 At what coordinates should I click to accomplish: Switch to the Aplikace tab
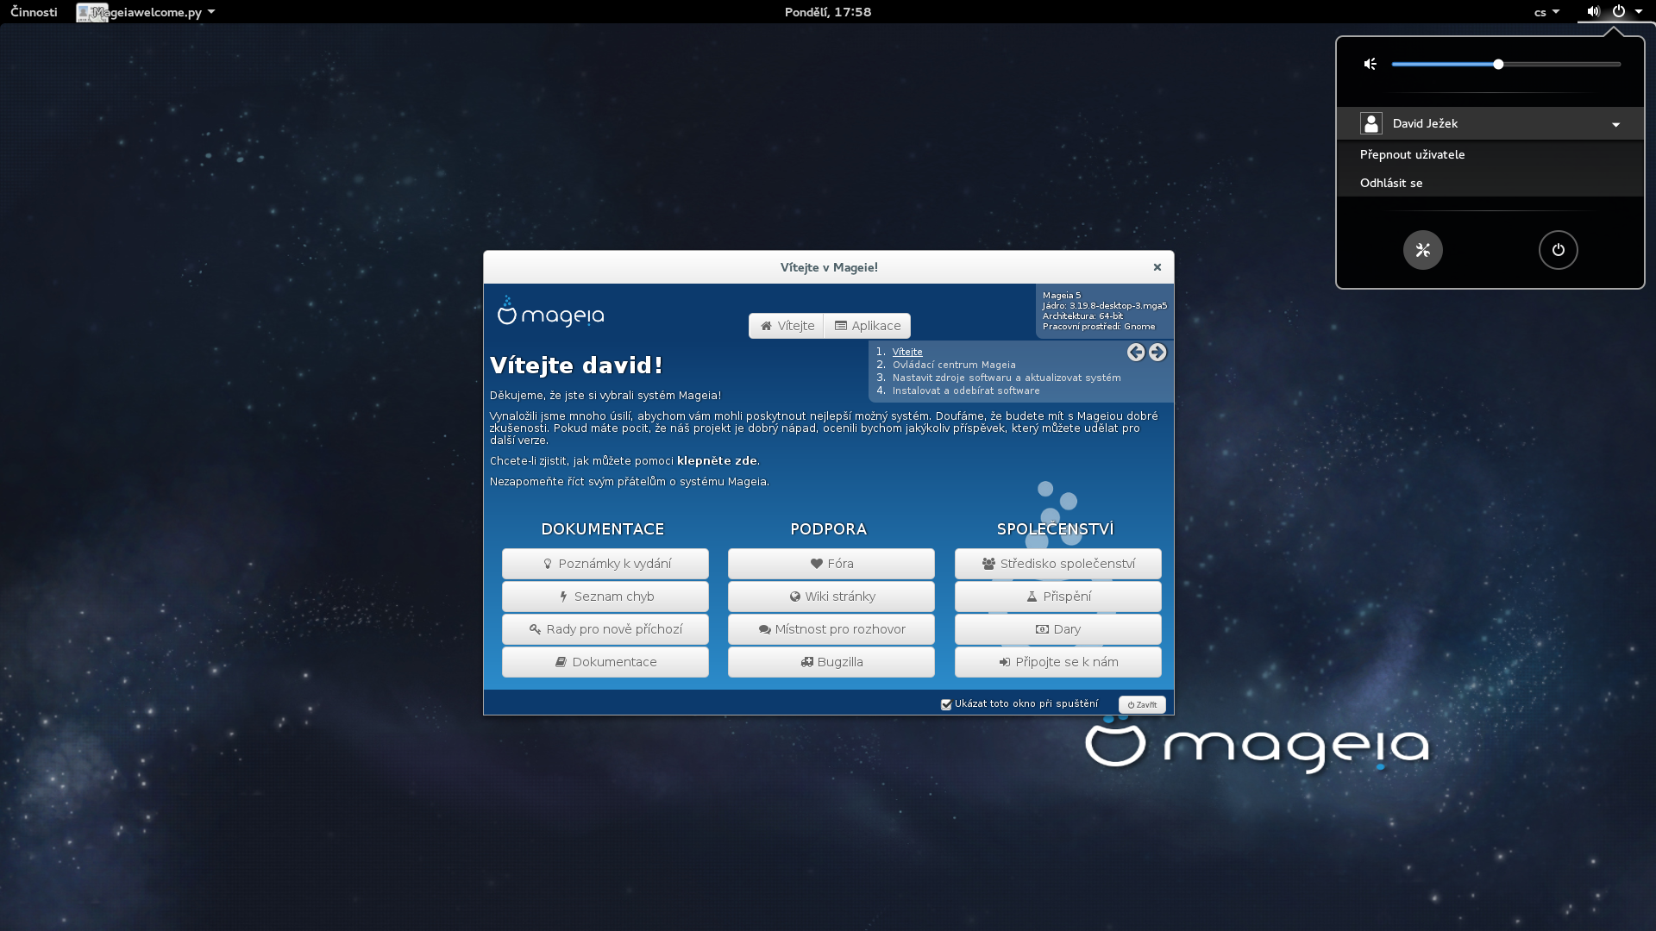[x=868, y=326]
